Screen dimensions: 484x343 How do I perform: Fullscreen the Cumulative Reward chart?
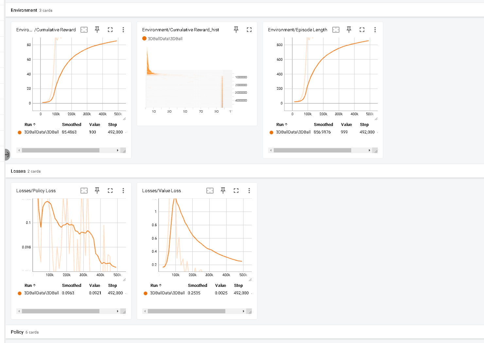tap(110, 30)
